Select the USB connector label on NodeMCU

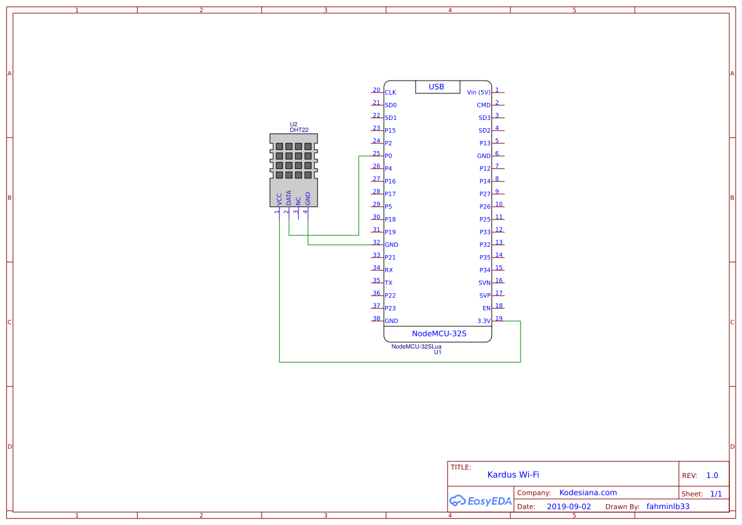point(437,87)
